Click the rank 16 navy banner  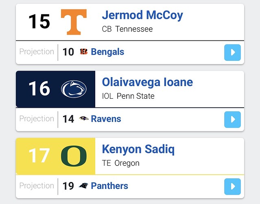tap(39, 89)
